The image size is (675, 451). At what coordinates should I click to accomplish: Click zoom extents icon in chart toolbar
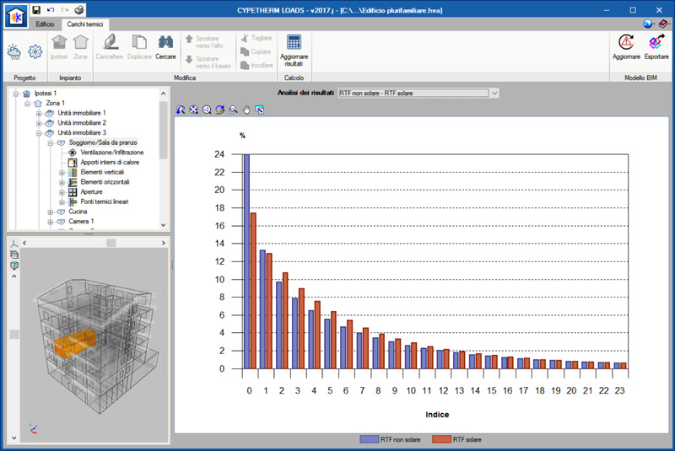click(194, 110)
